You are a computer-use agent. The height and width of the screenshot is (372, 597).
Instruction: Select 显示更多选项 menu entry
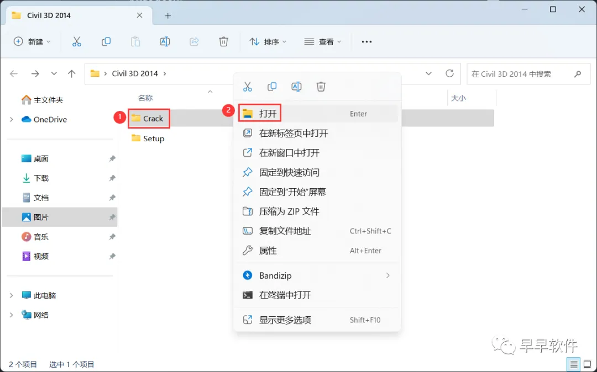(x=317, y=320)
